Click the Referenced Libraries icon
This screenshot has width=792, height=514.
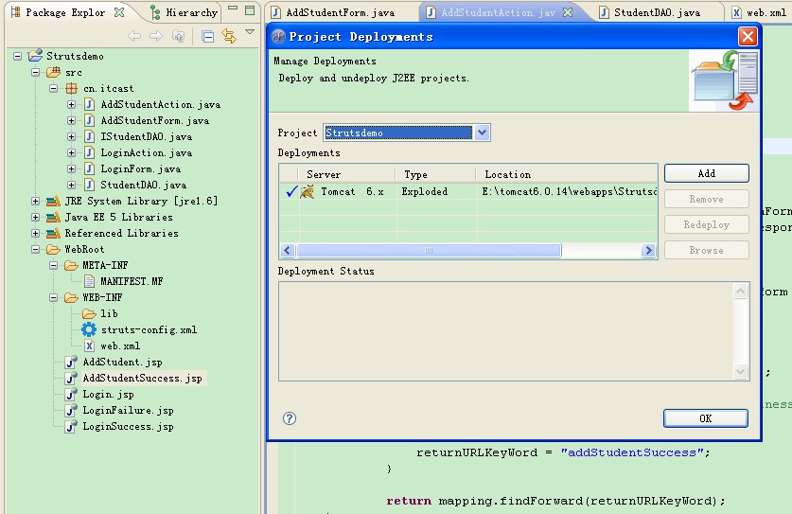click(x=54, y=234)
